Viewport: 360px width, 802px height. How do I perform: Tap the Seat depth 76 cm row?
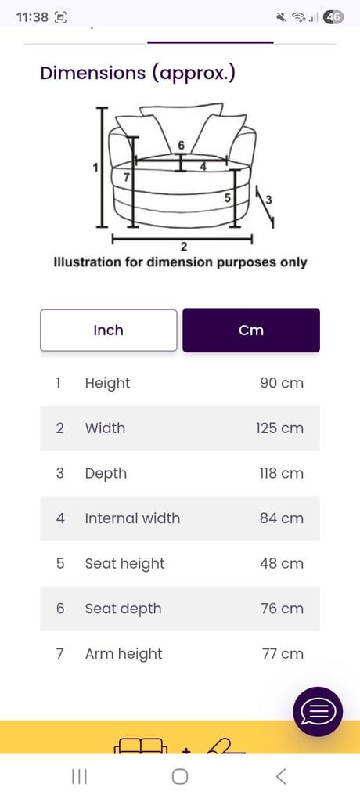tap(180, 609)
